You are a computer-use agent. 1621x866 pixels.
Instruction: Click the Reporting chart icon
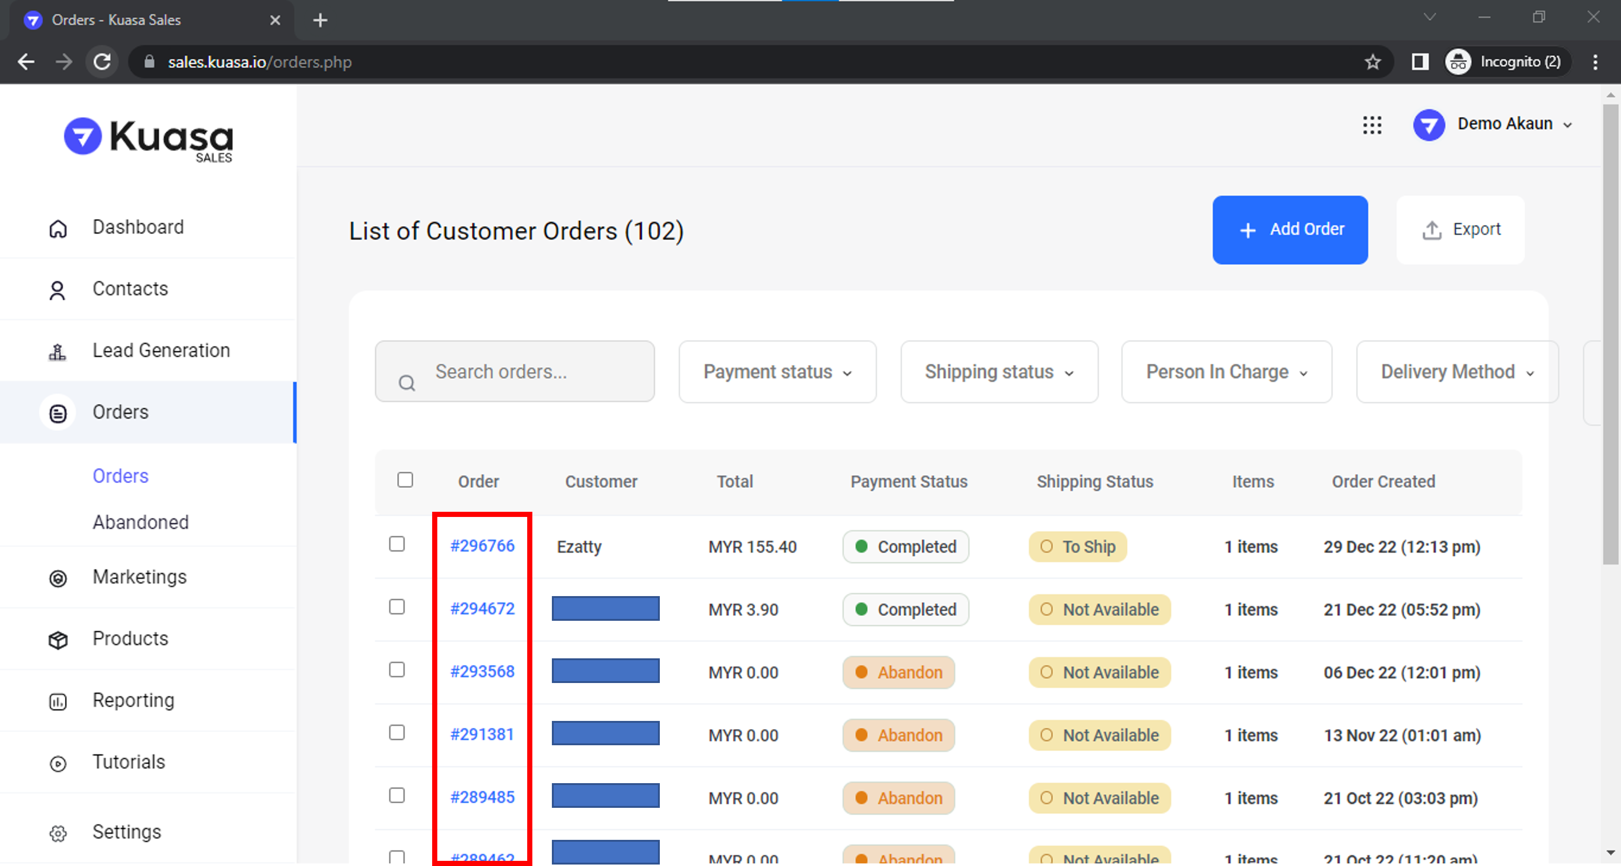pos(58,701)
